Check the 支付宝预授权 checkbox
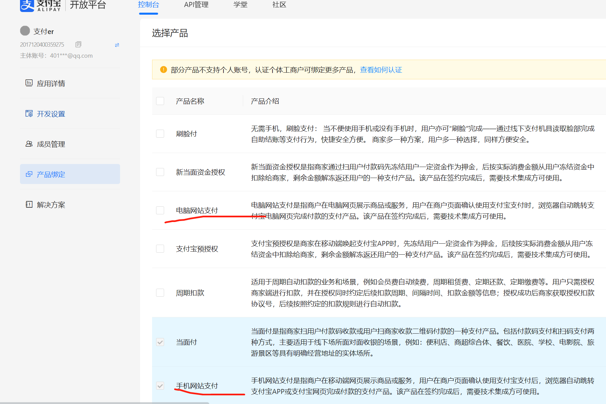Image resolution: width=606 pixels, height=404 pixels. coord(160,249)
